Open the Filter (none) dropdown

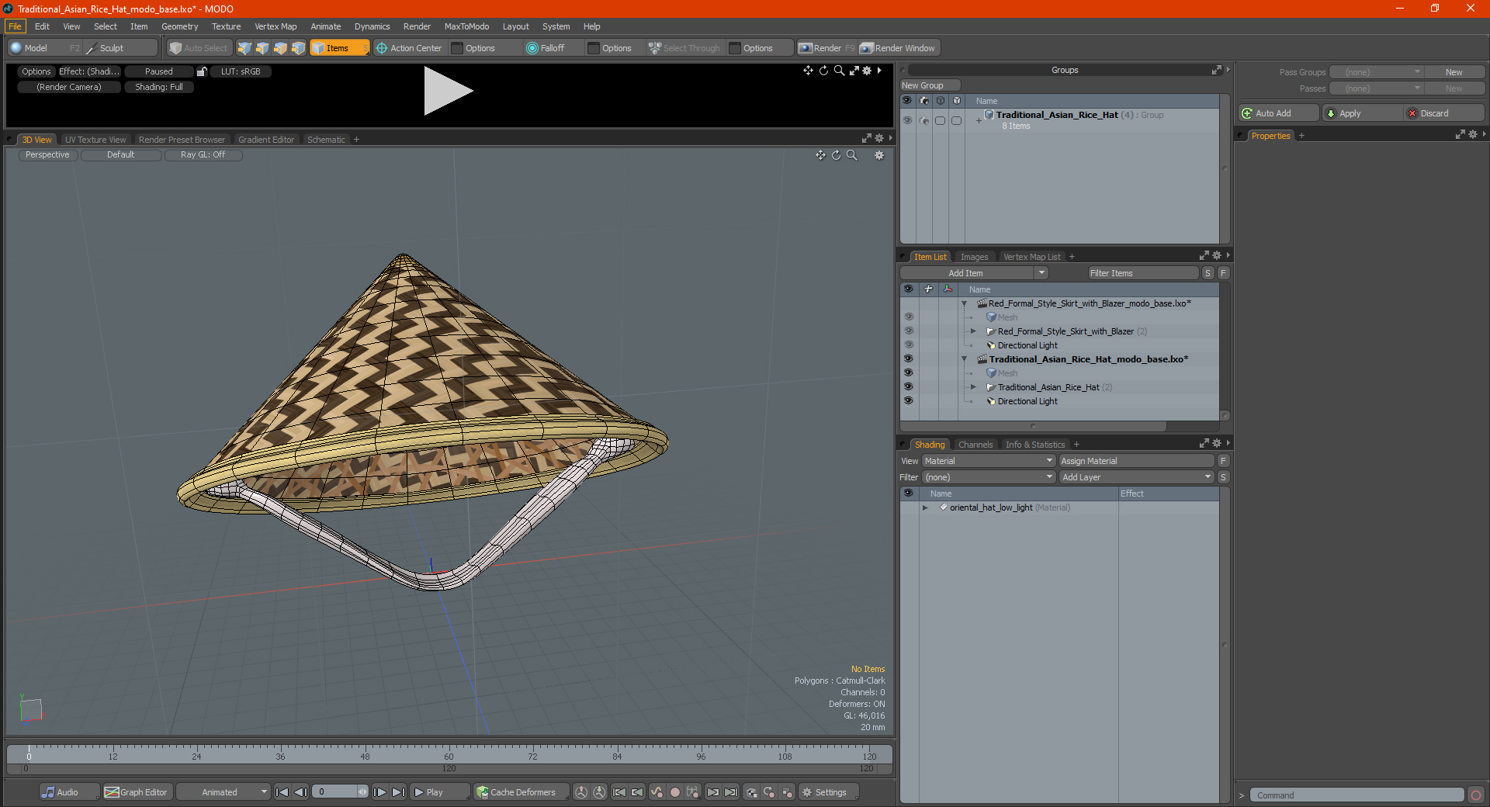988,477
